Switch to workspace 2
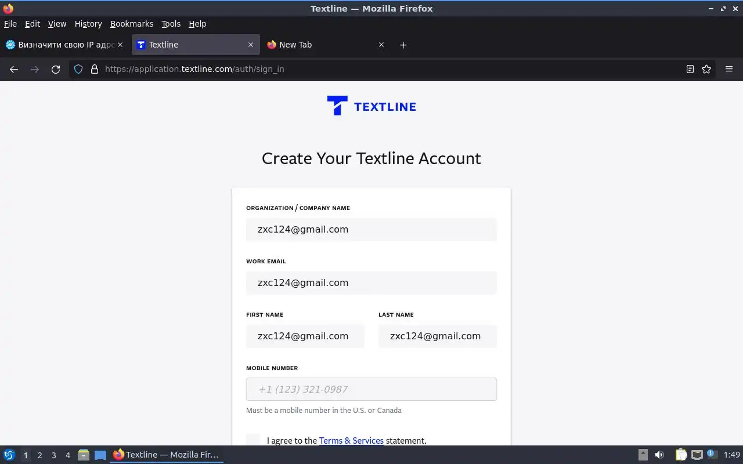 point(39,455)
